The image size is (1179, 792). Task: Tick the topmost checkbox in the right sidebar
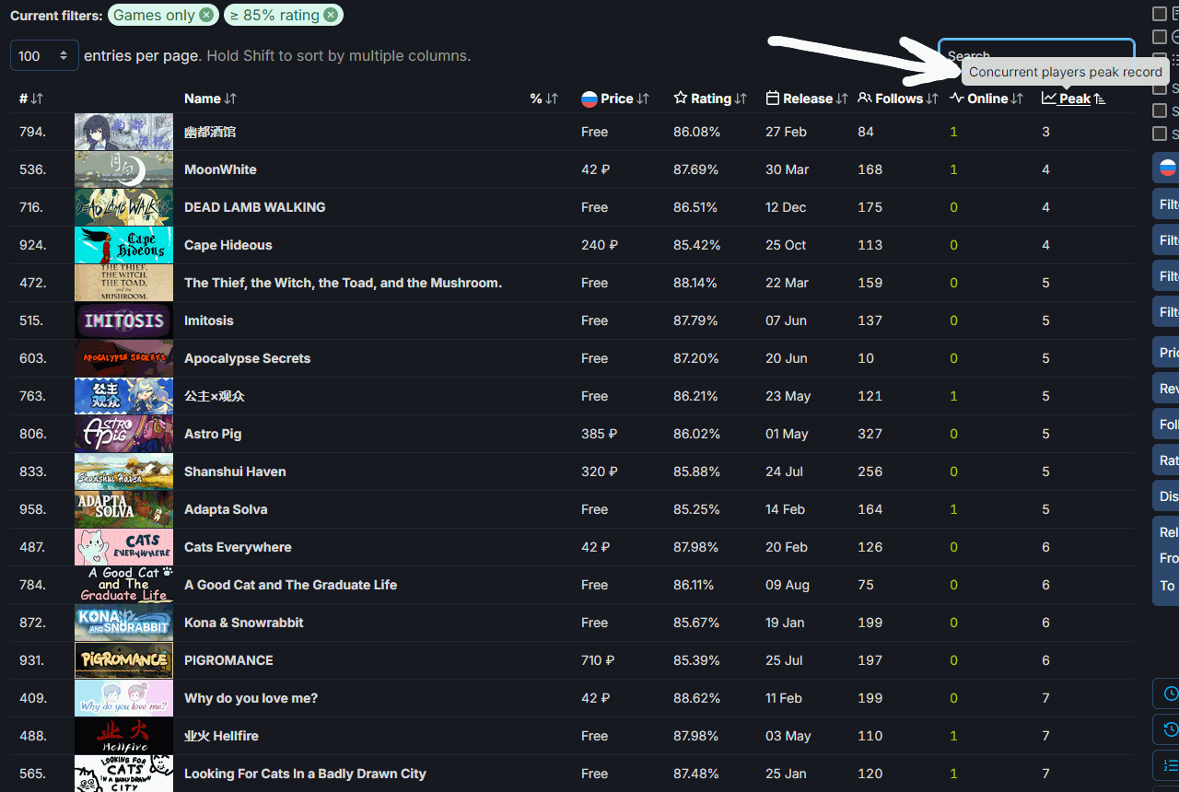tap(1160, 13)
